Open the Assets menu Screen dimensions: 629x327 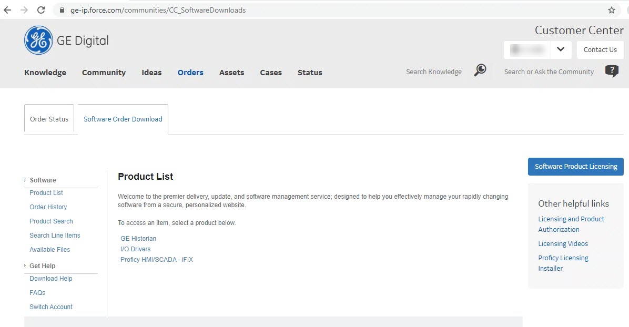[231, 73]
